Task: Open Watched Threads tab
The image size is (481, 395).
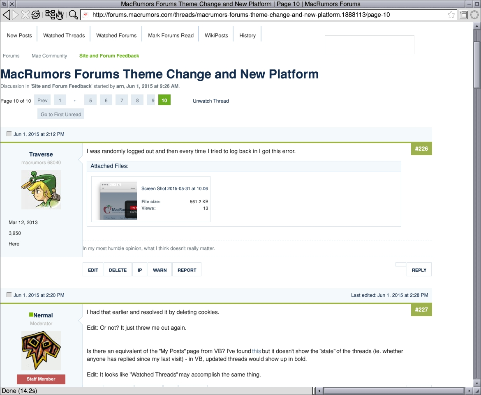Action: [x=64, y=36]
